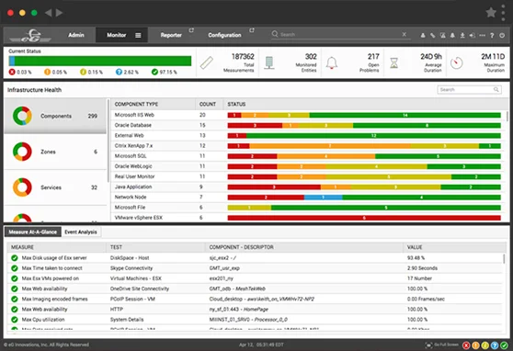This screenshot has height=351, width=513.
Task: Click the Oracle Database component type
Action: pos(132,125)
